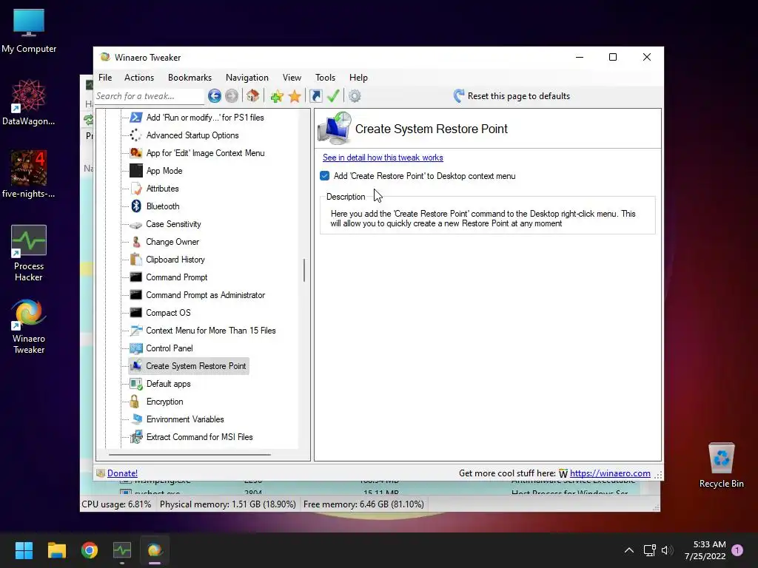Open the Help menu
Viewport: 758px width, 568px height.
coord(359,77)
